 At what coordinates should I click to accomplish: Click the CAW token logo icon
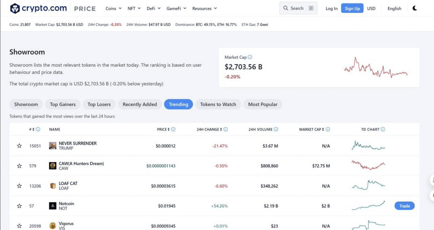click(53, 166)
